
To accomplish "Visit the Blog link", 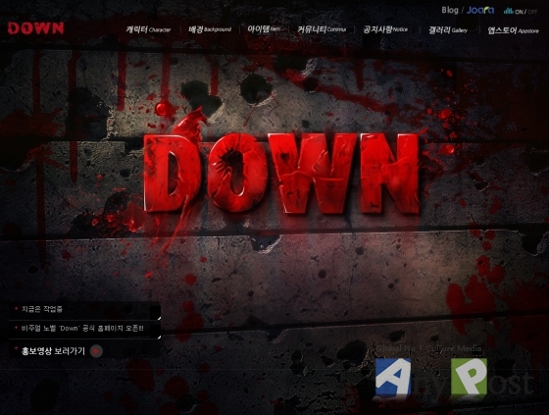I will (450, 10).
